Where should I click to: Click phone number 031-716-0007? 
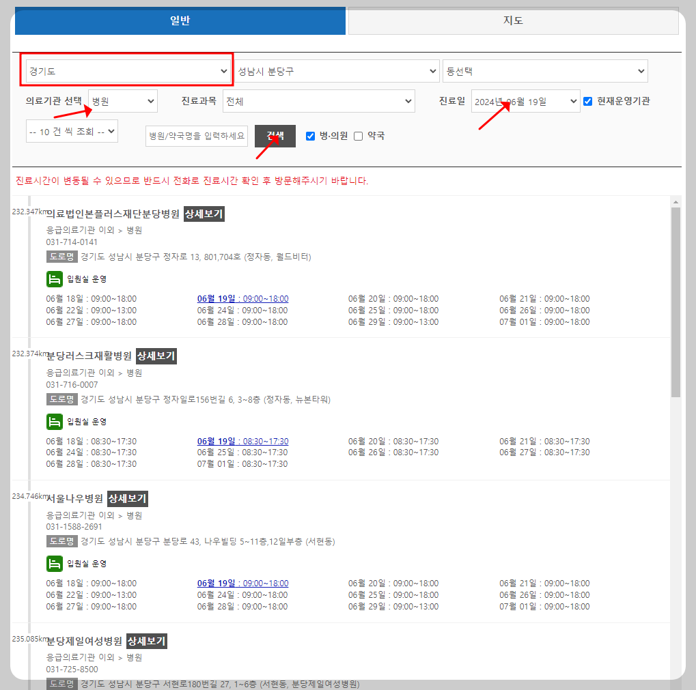(72, 384)
